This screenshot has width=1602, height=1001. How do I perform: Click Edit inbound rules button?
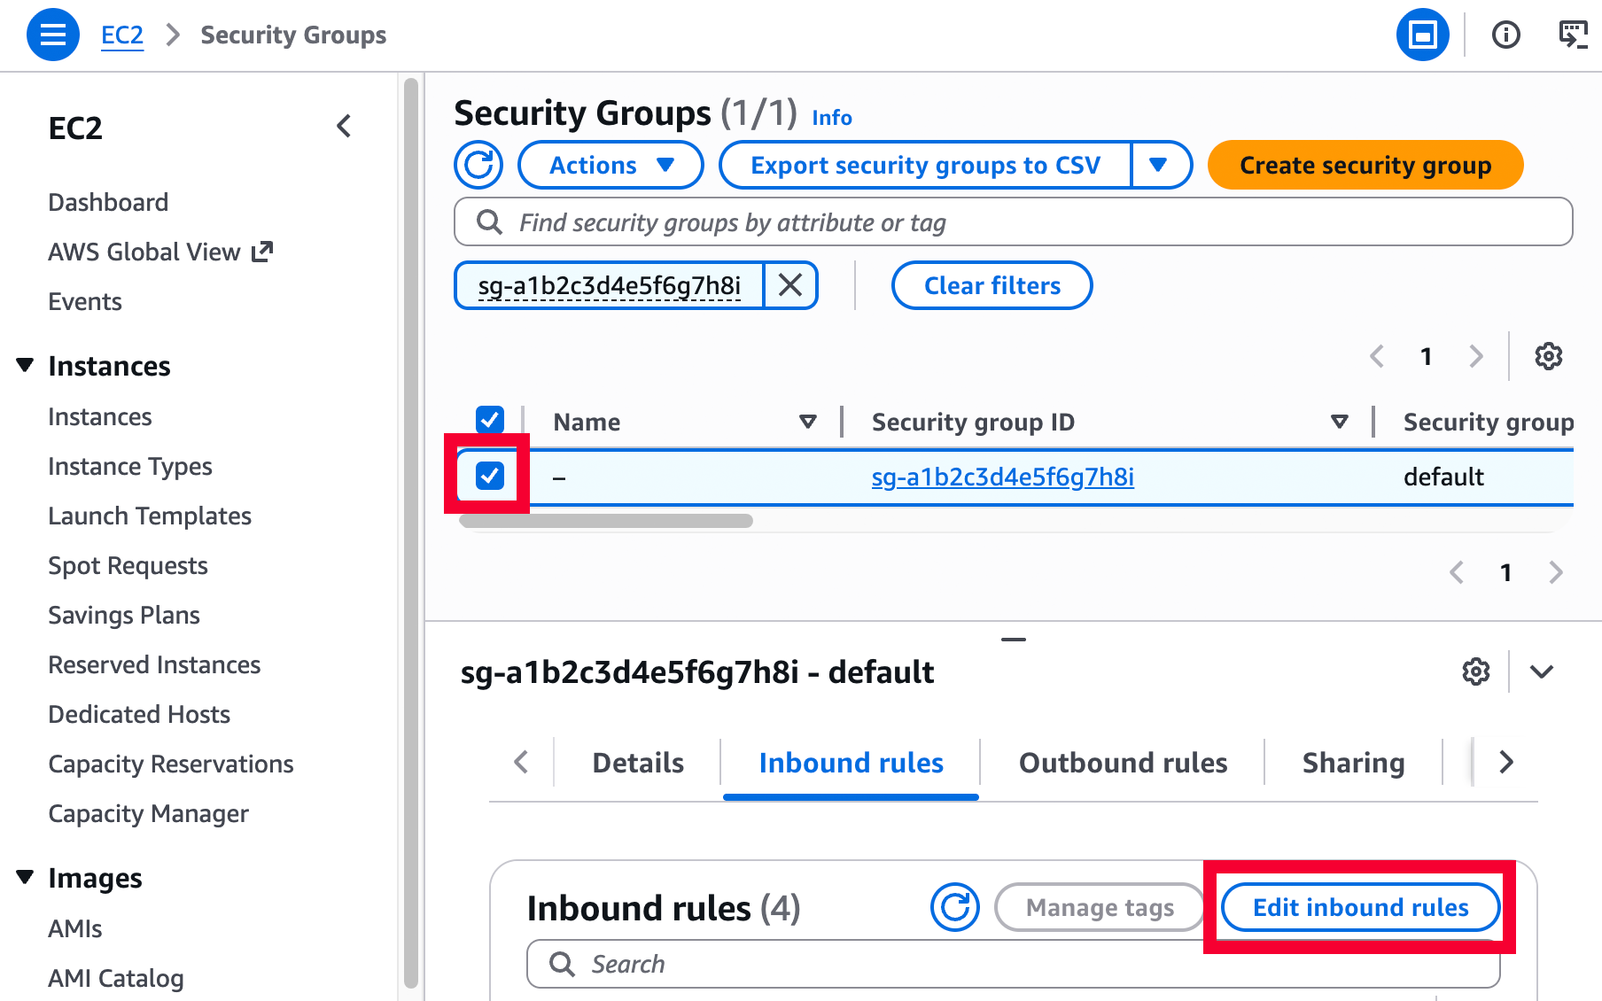coord(1360,907)
